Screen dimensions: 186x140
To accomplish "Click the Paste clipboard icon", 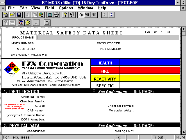I will pos(41,15).
